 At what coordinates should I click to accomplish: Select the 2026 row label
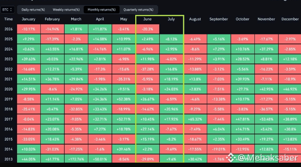[8, 29]
